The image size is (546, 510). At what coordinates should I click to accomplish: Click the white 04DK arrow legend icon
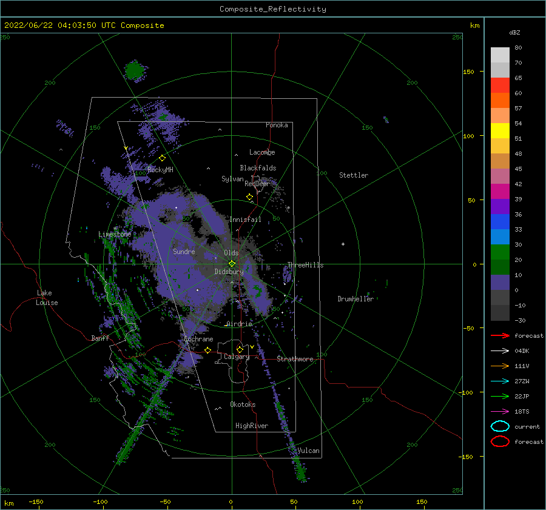click(500, 351)
